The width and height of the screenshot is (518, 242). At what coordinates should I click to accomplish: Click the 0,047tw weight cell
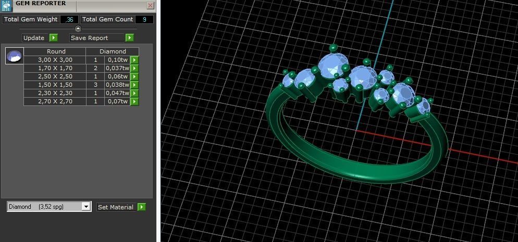coord(117,93)
